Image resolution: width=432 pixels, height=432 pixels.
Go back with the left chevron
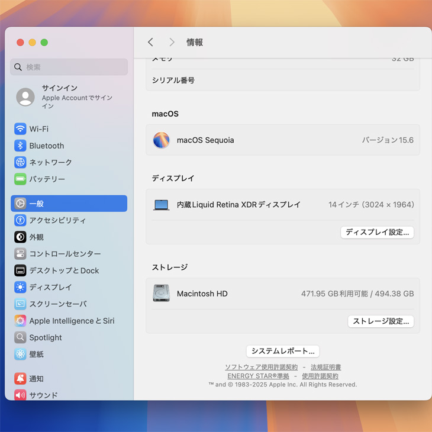150,42
